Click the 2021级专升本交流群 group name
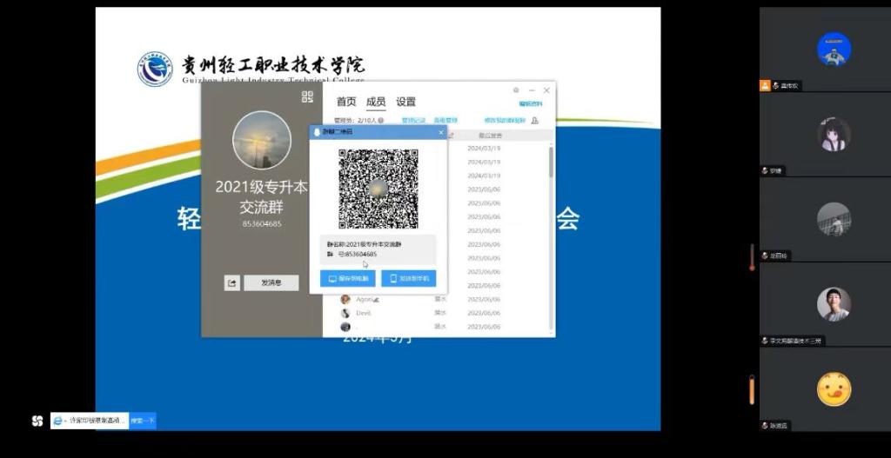Screen dimensions: 891x458 pos(261,197)
